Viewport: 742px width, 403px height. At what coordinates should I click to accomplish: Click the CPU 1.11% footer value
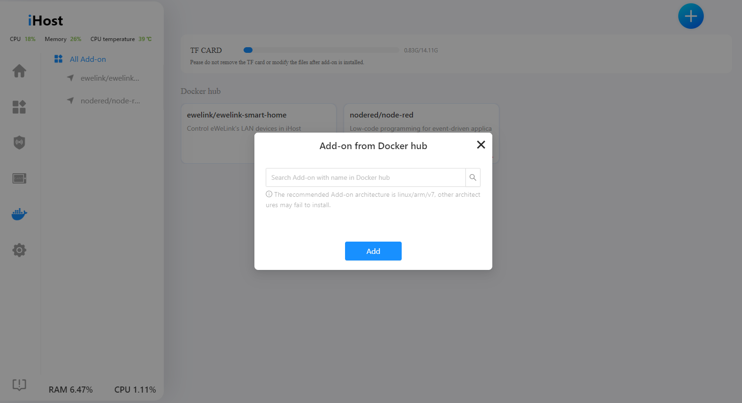coord(135,390)
